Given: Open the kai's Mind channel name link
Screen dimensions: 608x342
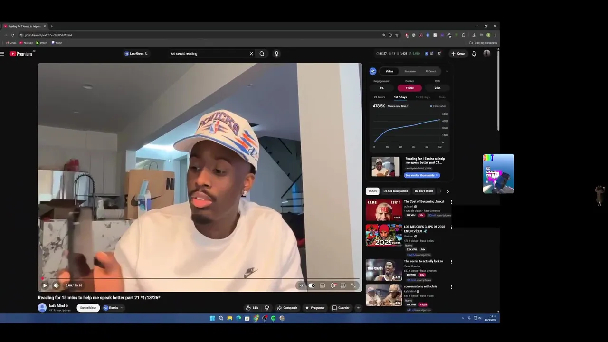Looking at the screenshot, I should 57,306.
